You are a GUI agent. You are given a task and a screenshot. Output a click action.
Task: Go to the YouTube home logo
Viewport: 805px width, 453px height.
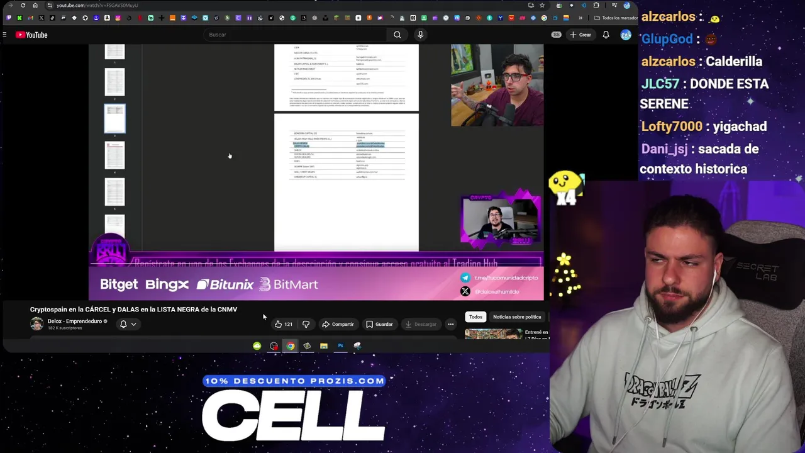click(x=31, y=35)
